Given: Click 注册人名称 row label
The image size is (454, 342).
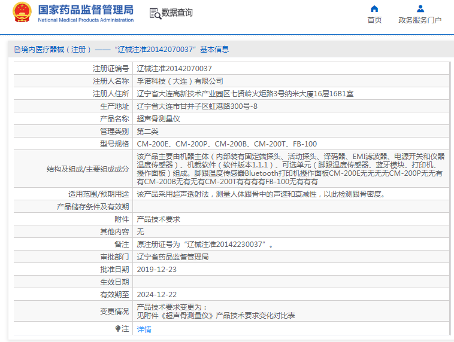Looking at the screenshot, I should tap(111, 81).
